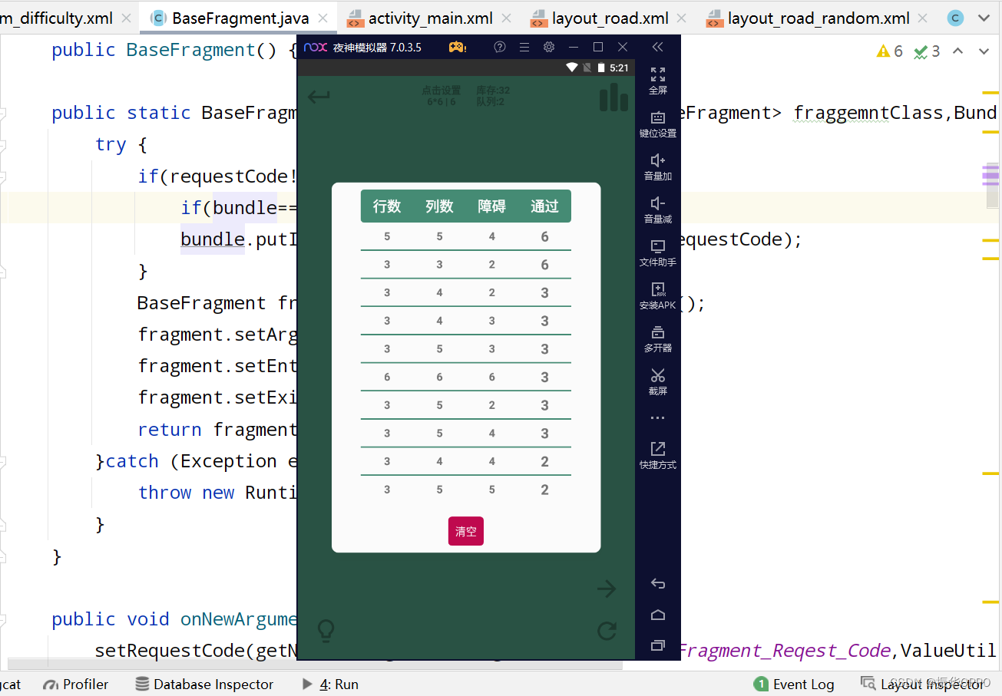Open the Nox sidebar more options dots
Viewport: 1002px width, 696px height.
657,418
